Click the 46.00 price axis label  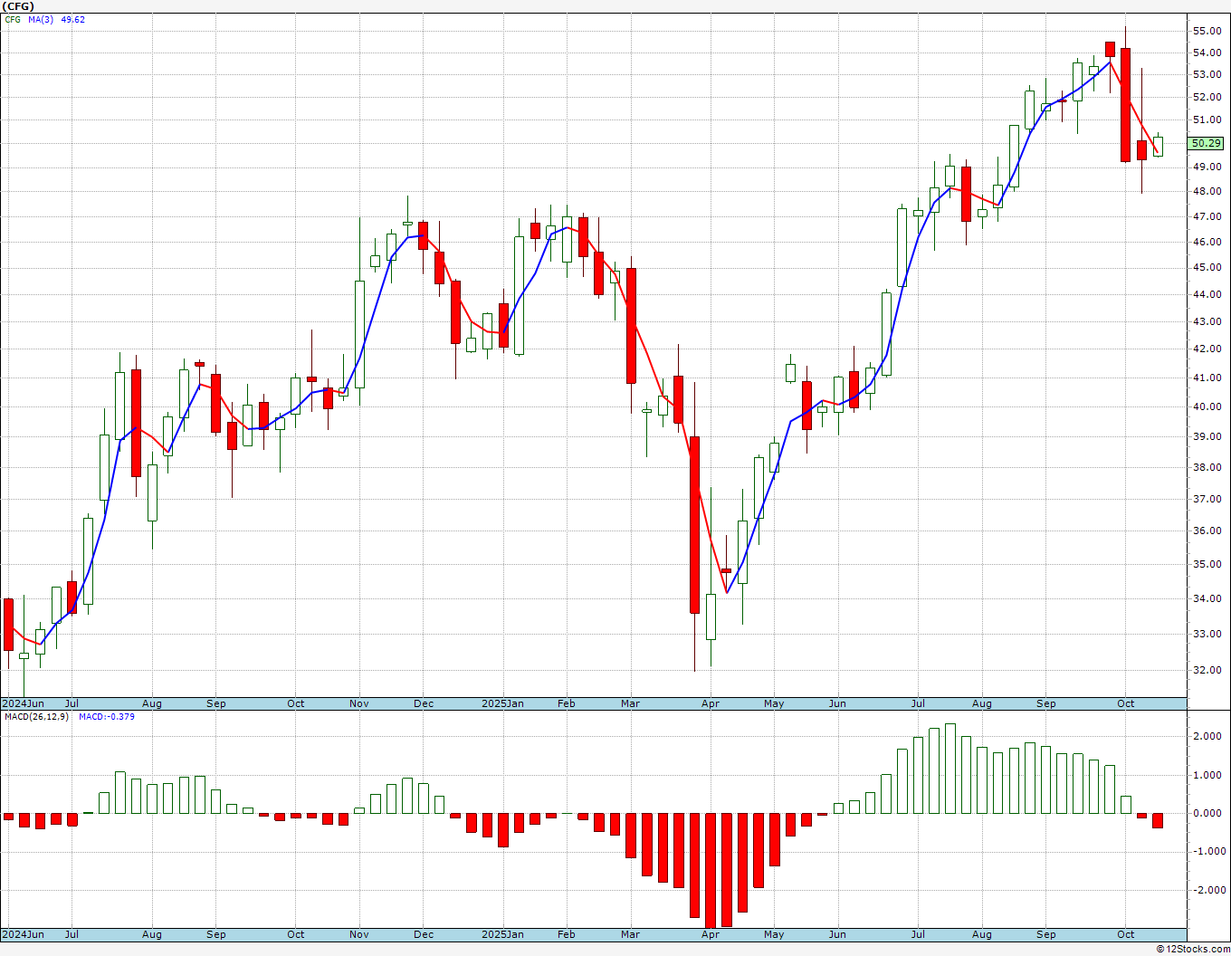[x=1207, y=242]
